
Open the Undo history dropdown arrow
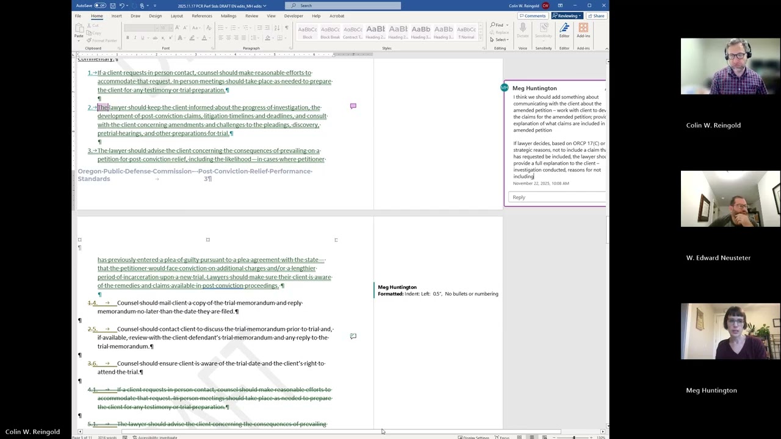coord(127,5)
